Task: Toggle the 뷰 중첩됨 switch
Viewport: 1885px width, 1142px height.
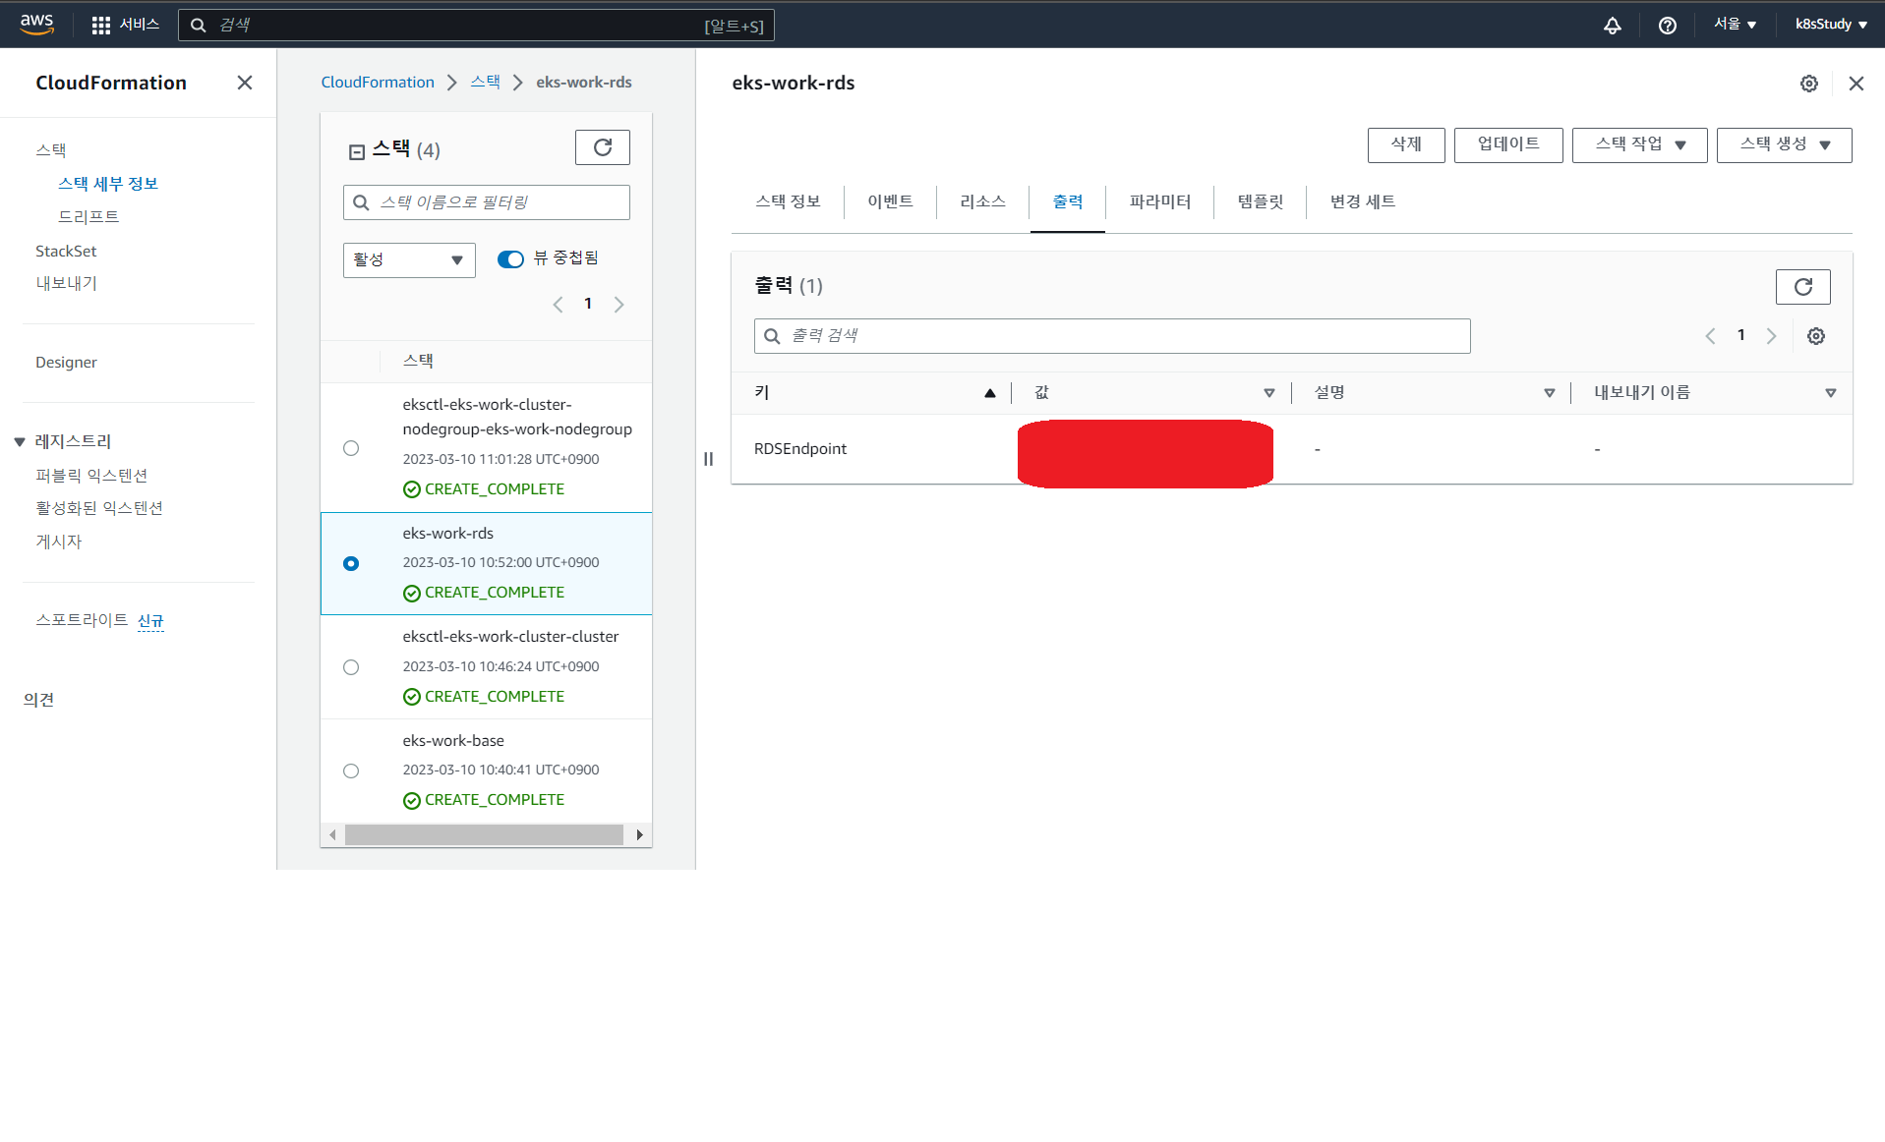Action: [510, 259]
